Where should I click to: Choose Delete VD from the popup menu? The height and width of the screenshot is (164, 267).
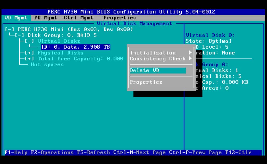(x=158, y=70)
